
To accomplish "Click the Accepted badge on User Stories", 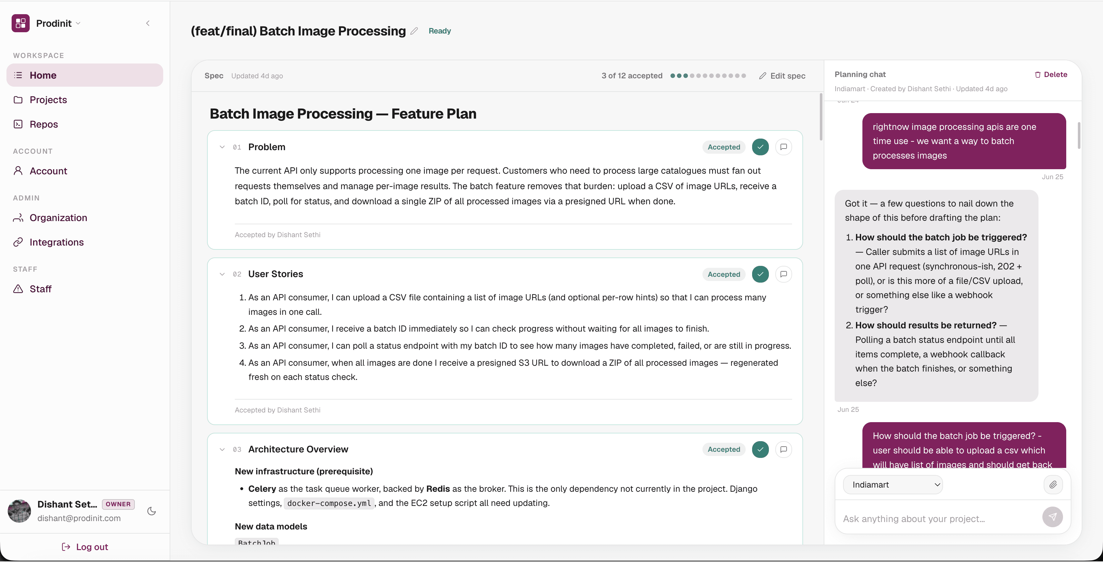I will pos(724,274).
